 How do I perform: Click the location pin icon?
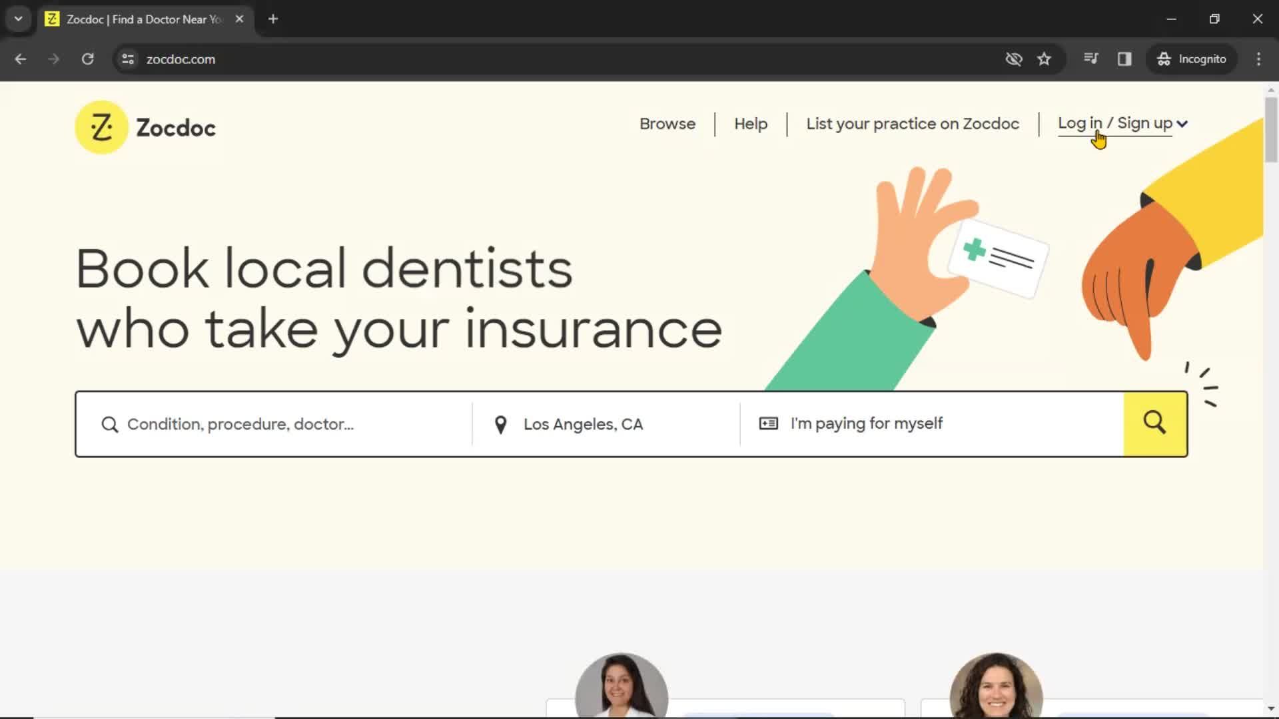501,425
